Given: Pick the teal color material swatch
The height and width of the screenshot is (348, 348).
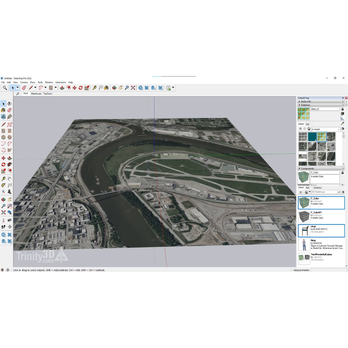Looking at the screenshot, I should (312, 137).
